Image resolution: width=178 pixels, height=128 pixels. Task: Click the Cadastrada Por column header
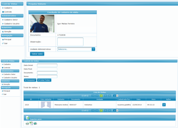coord(124,99)
